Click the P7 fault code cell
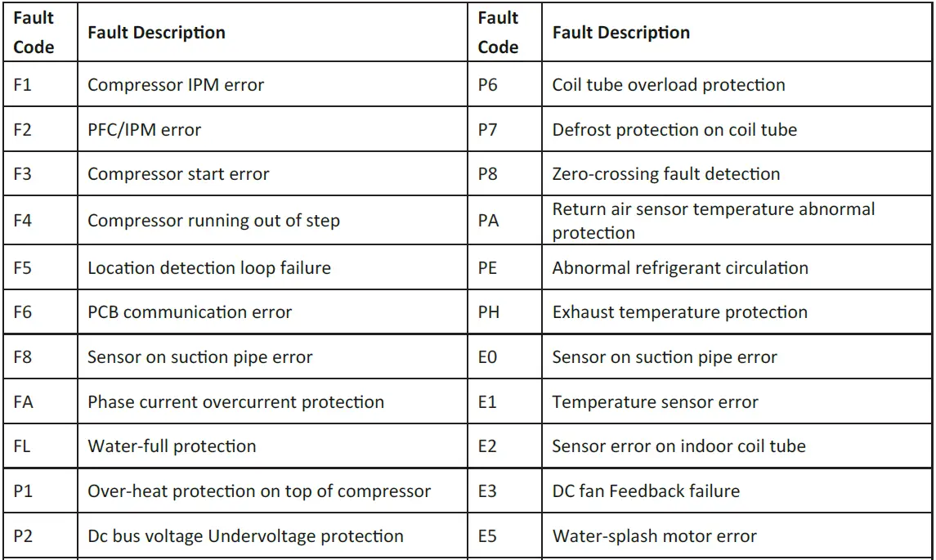936x560 pixels. point(487,129)
